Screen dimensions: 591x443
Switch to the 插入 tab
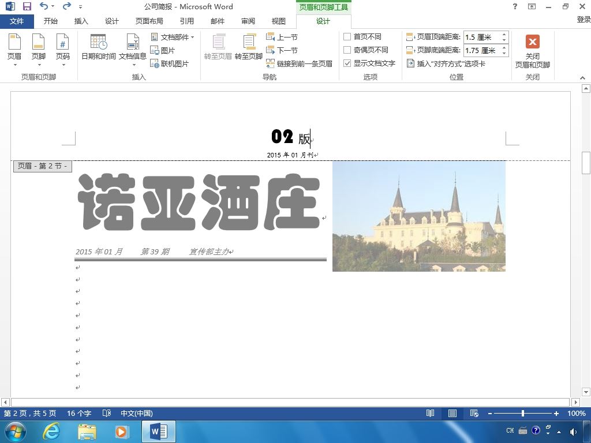81,21
